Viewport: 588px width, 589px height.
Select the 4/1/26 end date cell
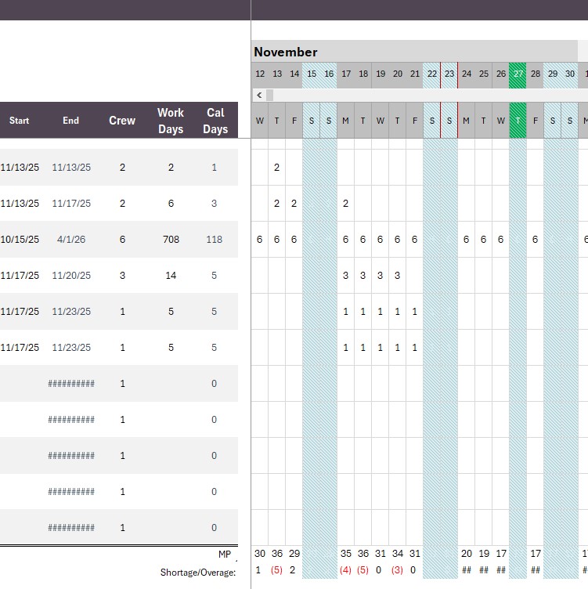coord(71,240)
